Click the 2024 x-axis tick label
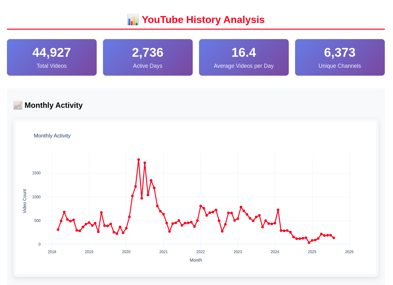Image resolution: width=393 pixels, height=285 pixels. click(x=275, y=252)
